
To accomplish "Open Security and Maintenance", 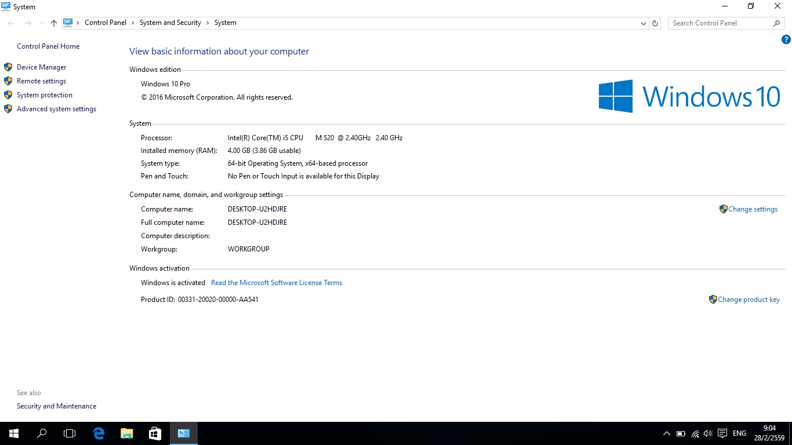I will coord(56,406).
